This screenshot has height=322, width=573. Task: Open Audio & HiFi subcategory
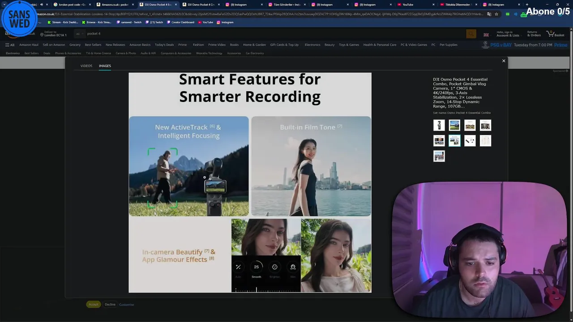click(148, 53)
